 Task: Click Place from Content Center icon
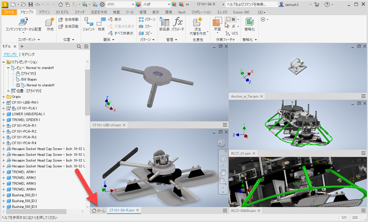[x=23, y=22]
